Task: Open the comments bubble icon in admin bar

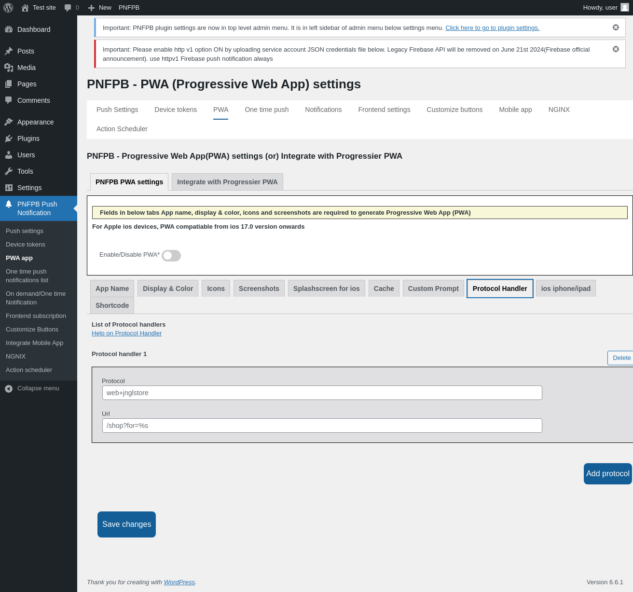Action: (68, 8)
